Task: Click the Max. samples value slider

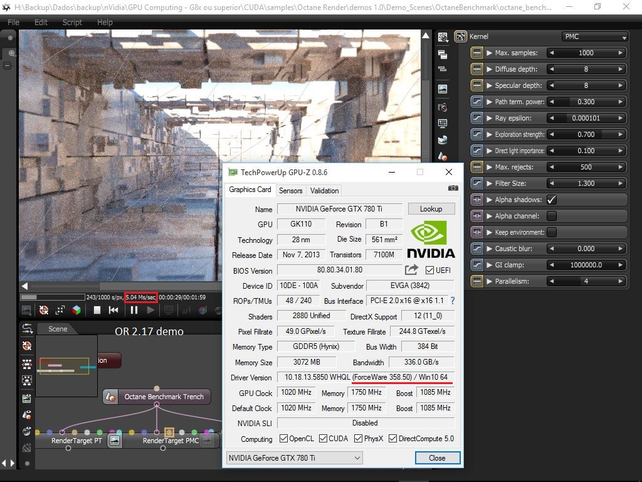Action: click(x=586, y=53)
